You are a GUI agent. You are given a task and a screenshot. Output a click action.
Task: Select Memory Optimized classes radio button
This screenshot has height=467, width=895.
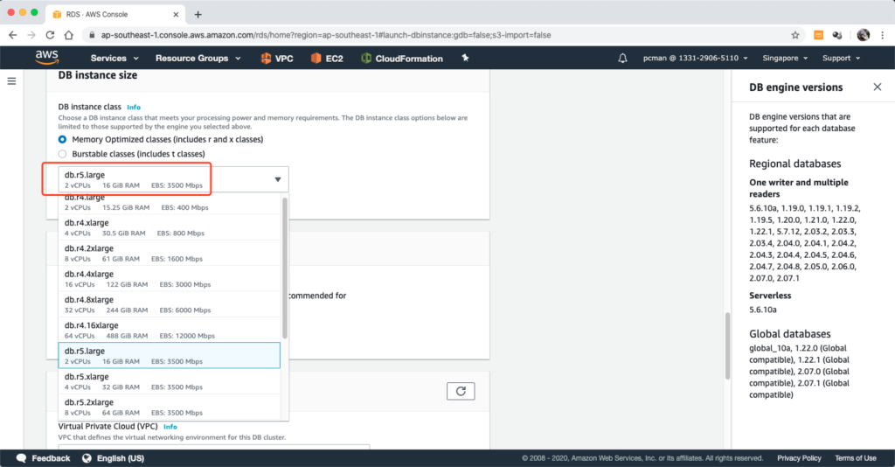62,139
